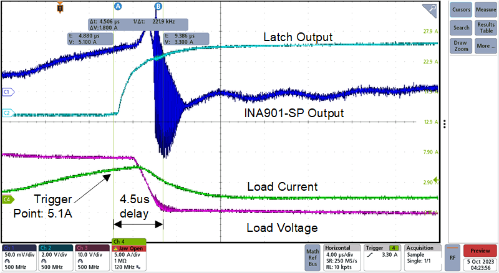Activate Draw Zoom mode

462,46
